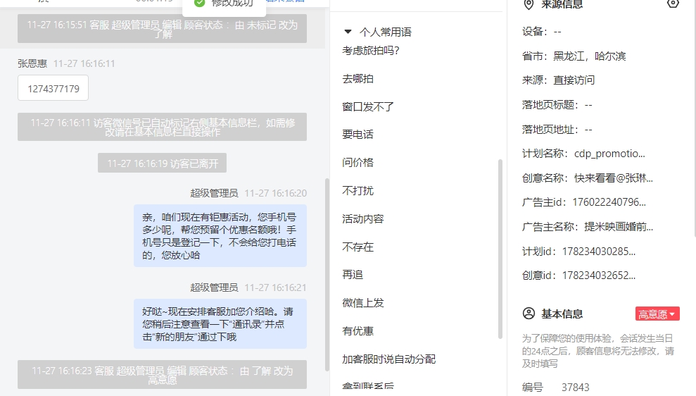This screenshot has height=396, width=696.
Task: Click the visitor message 1274377179
Action: pyautogui.click(x=53, y=88)
